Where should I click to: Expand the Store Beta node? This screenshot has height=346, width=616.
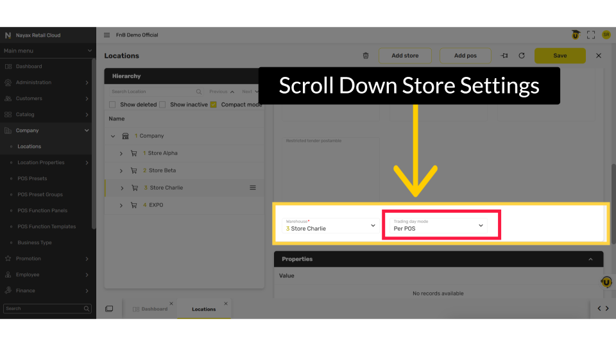[x=121, y=170]
